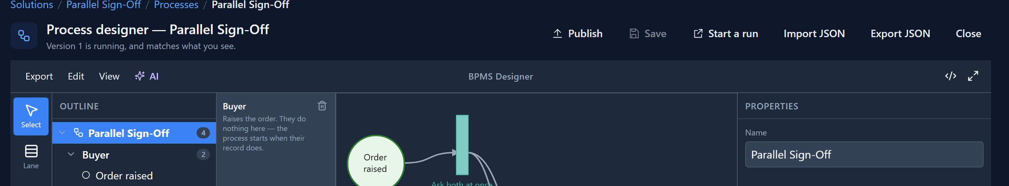
Task: Click the Buyer lane header title
Action: (x=235, y=106)
